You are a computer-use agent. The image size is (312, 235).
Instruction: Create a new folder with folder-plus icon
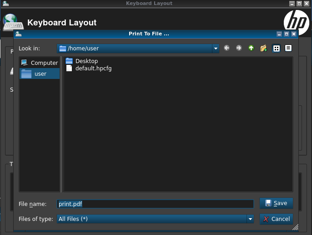click(264, 48)
